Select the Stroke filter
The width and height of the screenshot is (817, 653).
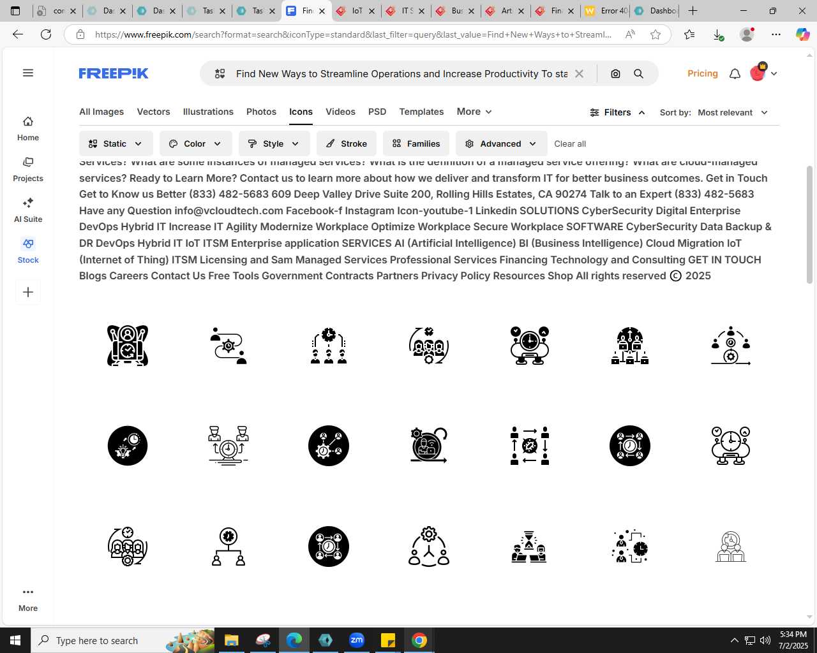pyautogui.click(x=346, y=143)
